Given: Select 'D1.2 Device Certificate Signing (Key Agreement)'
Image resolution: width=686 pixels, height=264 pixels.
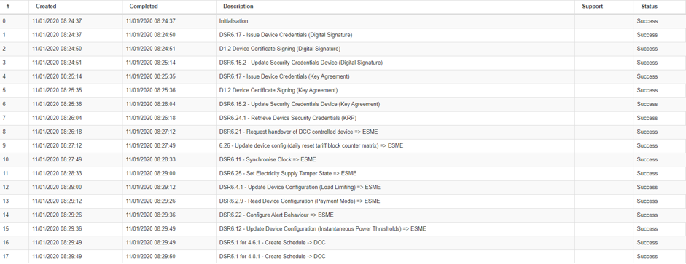Looking at the screenshot, I should (x=278, y=90).
